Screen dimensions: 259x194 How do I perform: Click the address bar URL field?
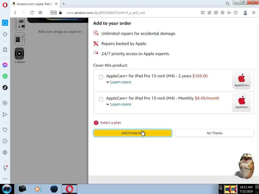tap(106, 13)
